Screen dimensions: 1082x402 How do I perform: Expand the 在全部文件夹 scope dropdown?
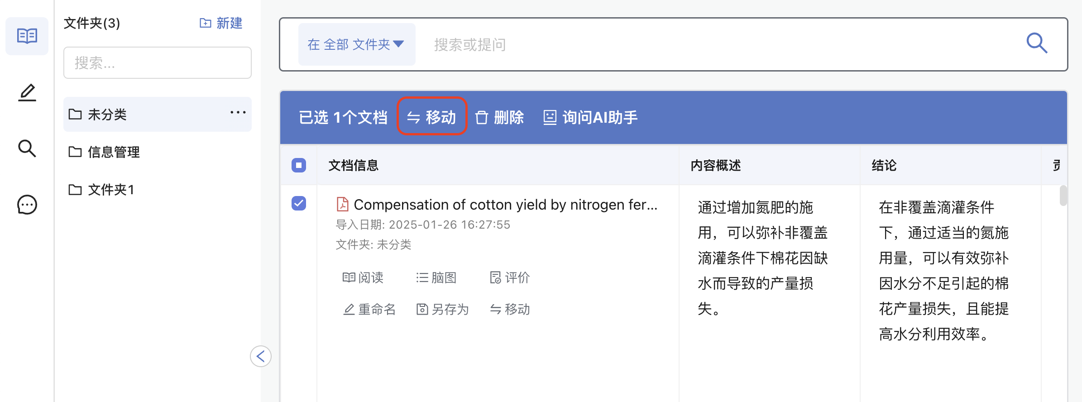356,44
